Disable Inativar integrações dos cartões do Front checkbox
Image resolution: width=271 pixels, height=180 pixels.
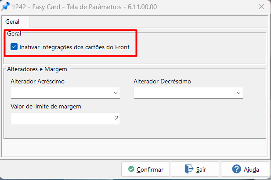(x=14, y=47)
